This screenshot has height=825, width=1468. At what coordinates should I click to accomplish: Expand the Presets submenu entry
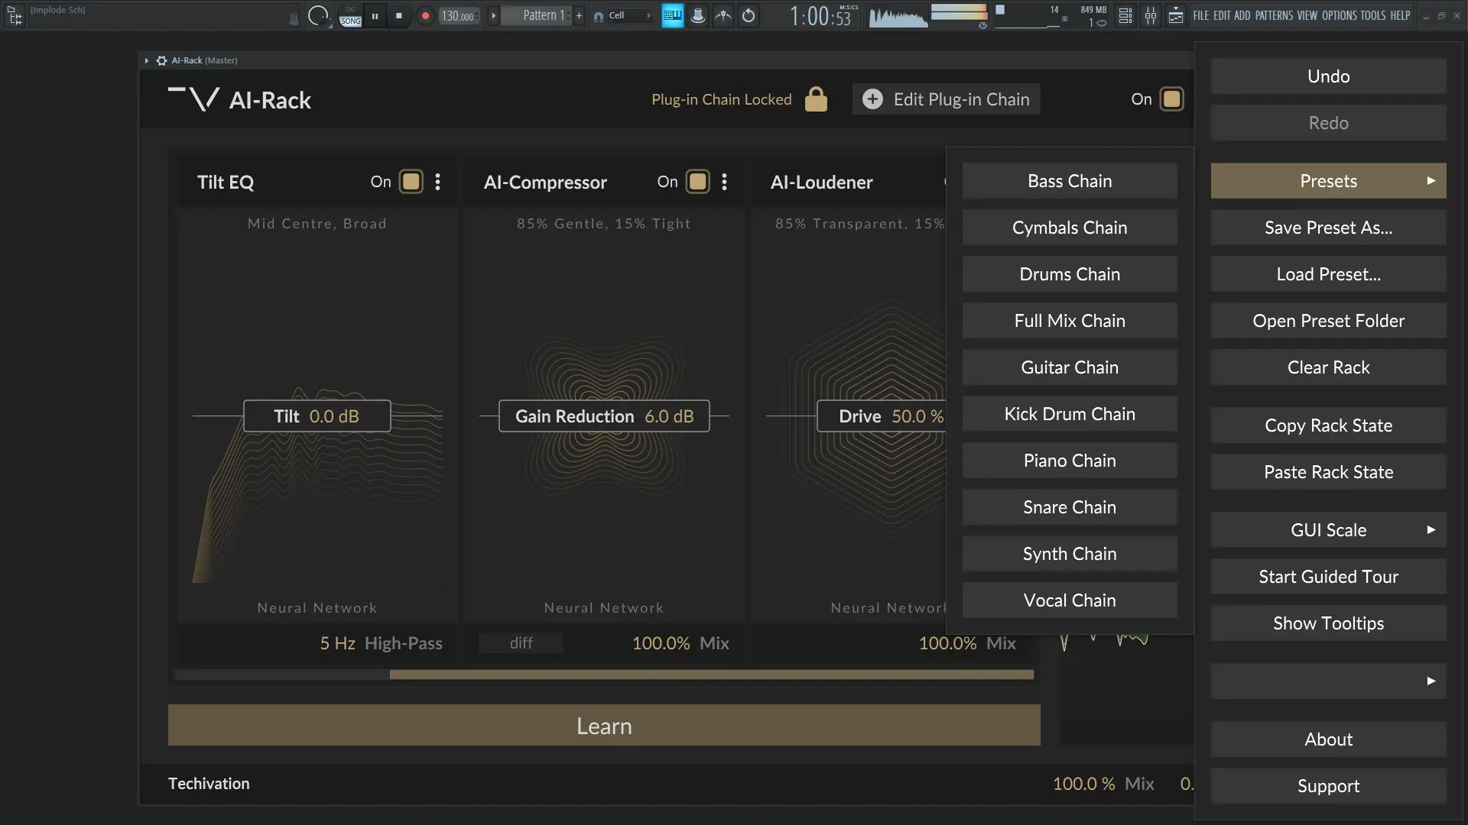[1328, 181]
